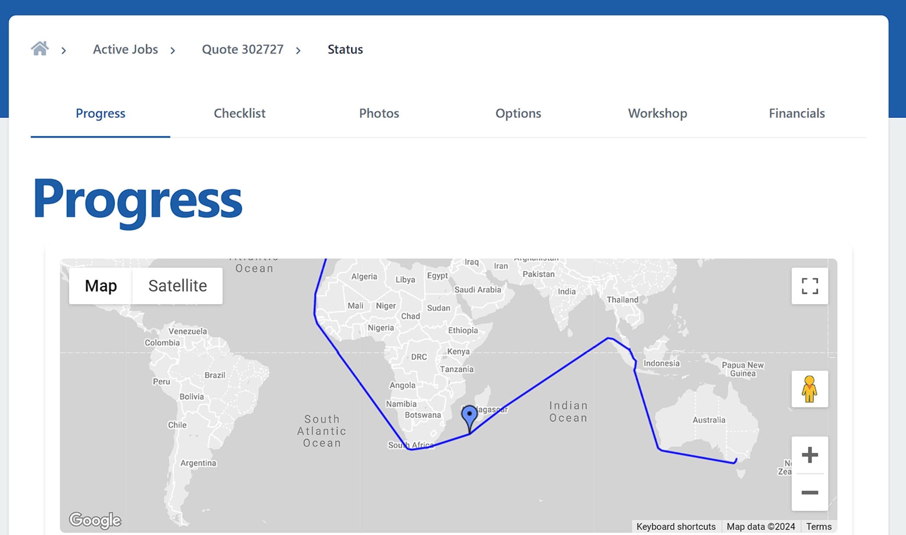Click the Google logo on map
906x535 pixels.
[95, 520]
